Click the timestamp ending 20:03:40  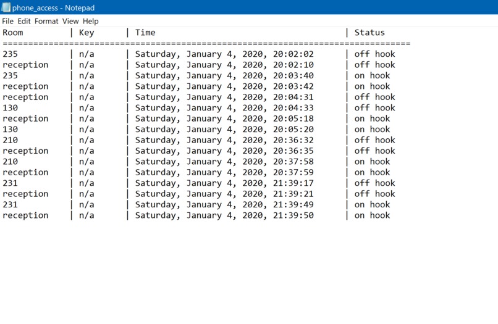click(x=224, y=76)
